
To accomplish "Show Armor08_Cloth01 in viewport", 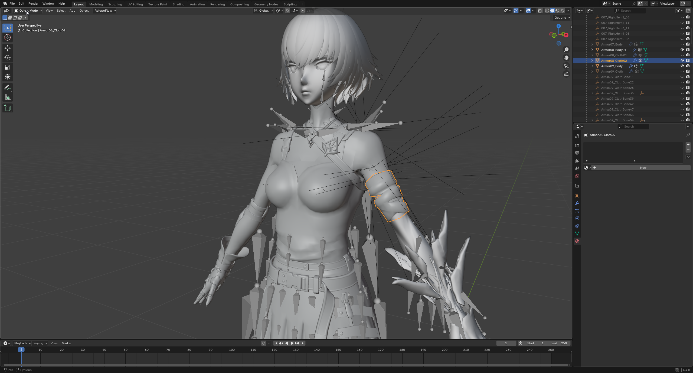I will 682,55.
